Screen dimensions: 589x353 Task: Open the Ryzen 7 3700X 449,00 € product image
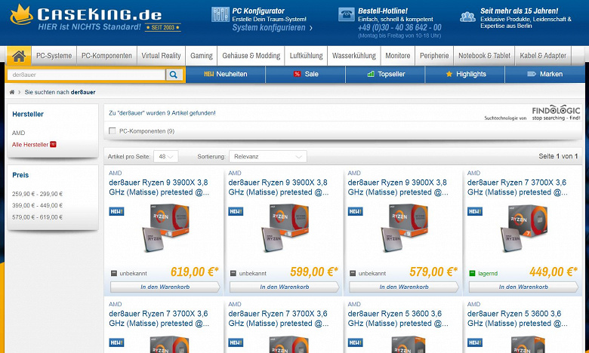523,227
